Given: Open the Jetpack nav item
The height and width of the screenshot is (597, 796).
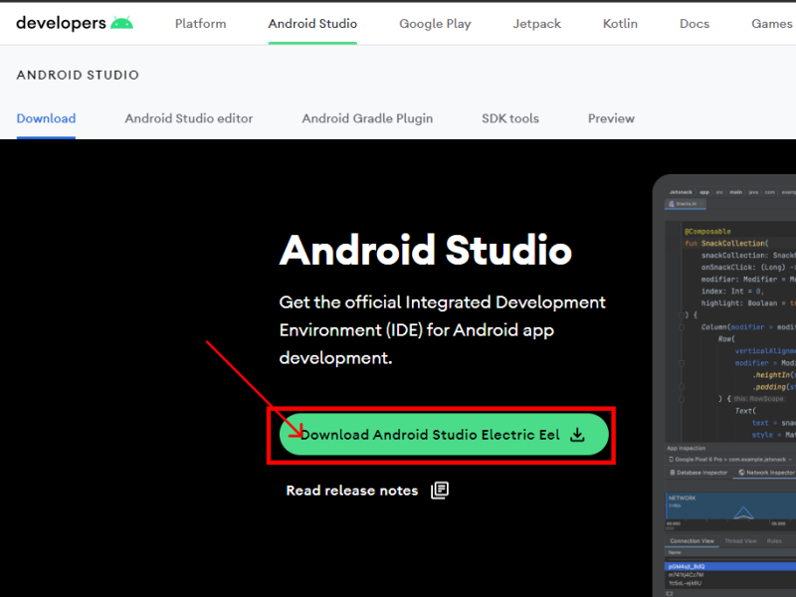Looking at the screenshot, I should click(x=536, y=24).
